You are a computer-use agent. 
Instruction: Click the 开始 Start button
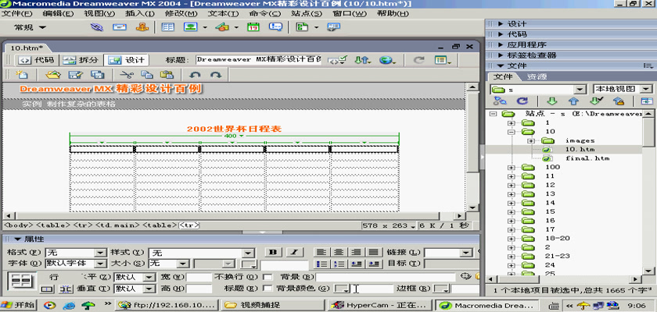pyautogui.click(x=19, y=305)
